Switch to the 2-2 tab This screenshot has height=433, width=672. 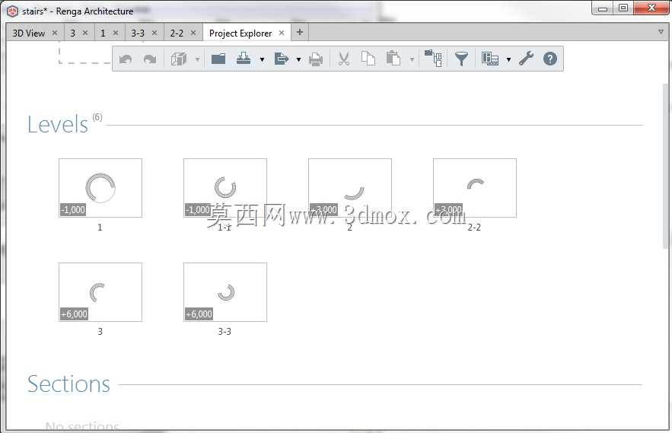click(x=177, y=33)
